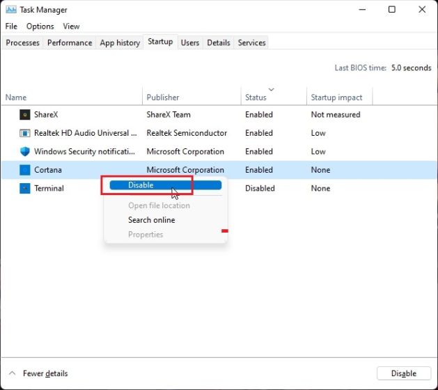Click the Cortana app icon
The image size is (438, 390).
[x=25, y=170]
